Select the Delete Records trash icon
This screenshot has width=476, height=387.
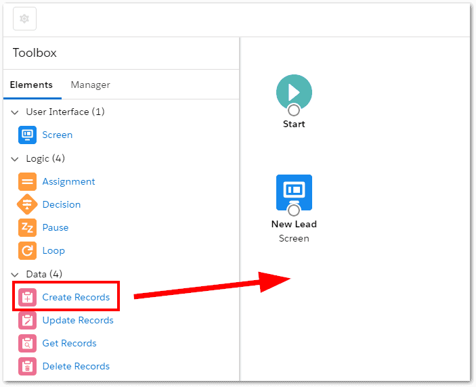pyautogui.click(x=28, y=366)
